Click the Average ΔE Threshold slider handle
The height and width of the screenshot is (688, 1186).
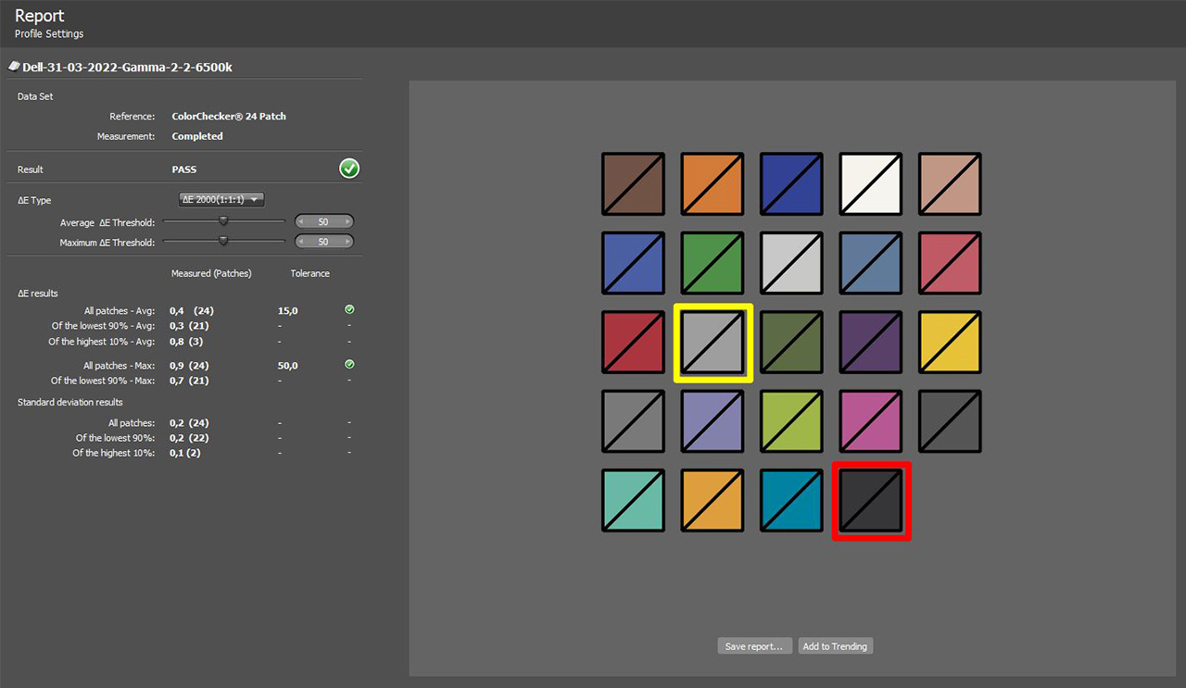(x=223, y=221)
